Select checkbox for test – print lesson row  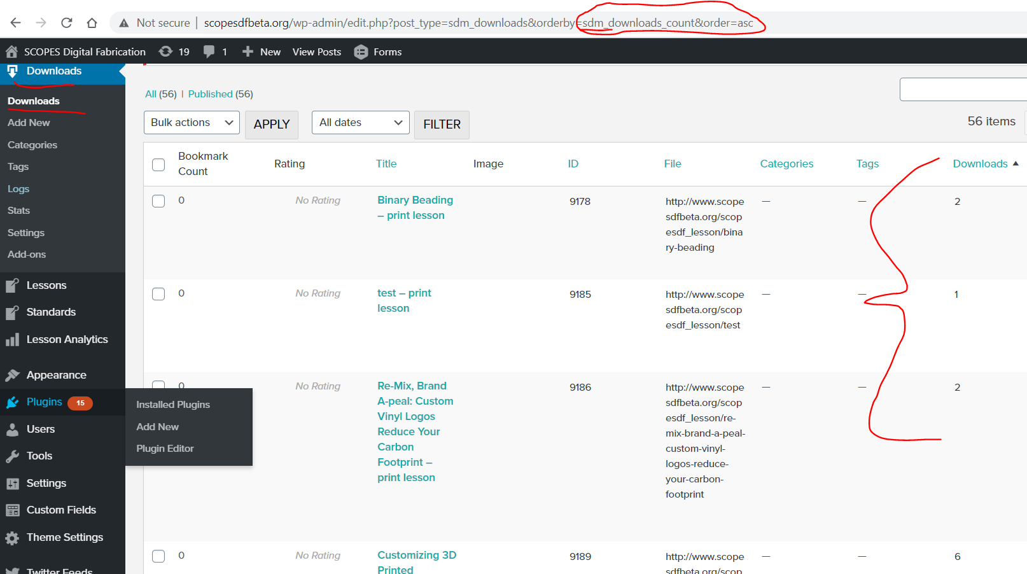158,294
